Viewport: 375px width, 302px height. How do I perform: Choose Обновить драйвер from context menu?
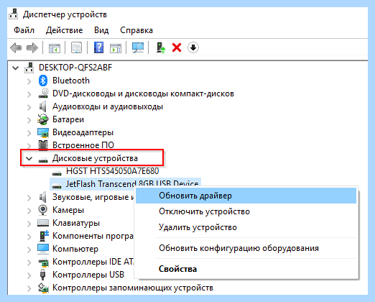click(x=246, y=196)
